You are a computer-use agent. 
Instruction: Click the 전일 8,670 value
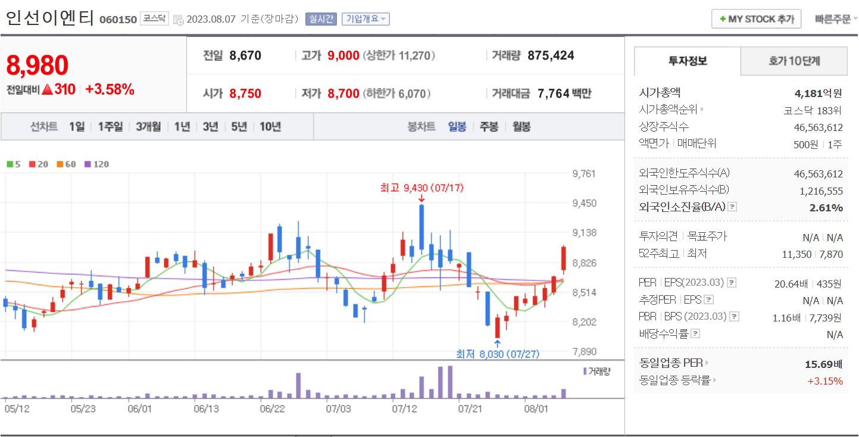coord(245,56)
